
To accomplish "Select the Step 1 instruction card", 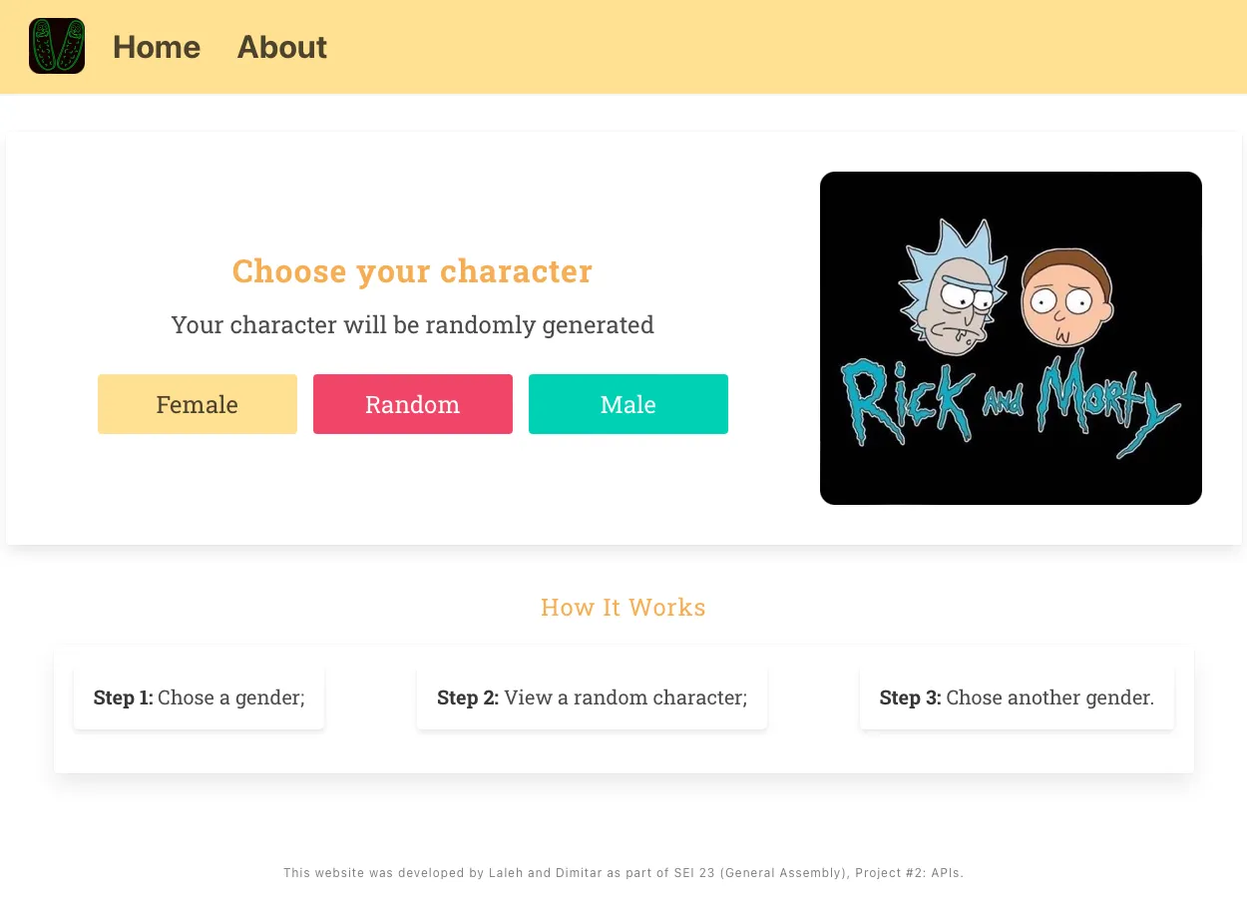I will pyautogui.click(x=199, y=697).
